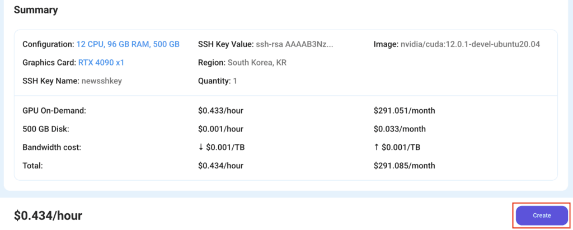The width and height of the screenshot is (573, 230).
Task: Click the upload arrow beside $0.001/TB
Action: (x=376, y=147)
